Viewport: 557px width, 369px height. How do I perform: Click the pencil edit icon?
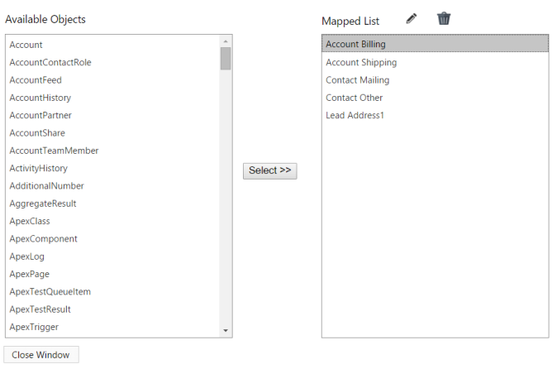pos(412,18)
